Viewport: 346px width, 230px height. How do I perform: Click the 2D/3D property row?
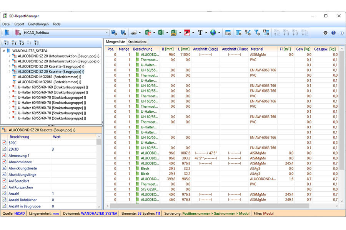[49, 149]
